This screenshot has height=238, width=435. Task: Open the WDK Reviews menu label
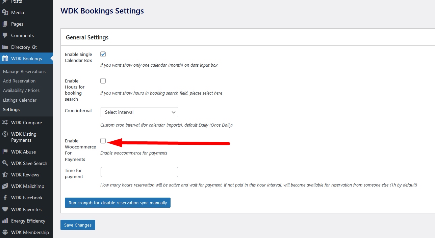click(x=25, y=175)
